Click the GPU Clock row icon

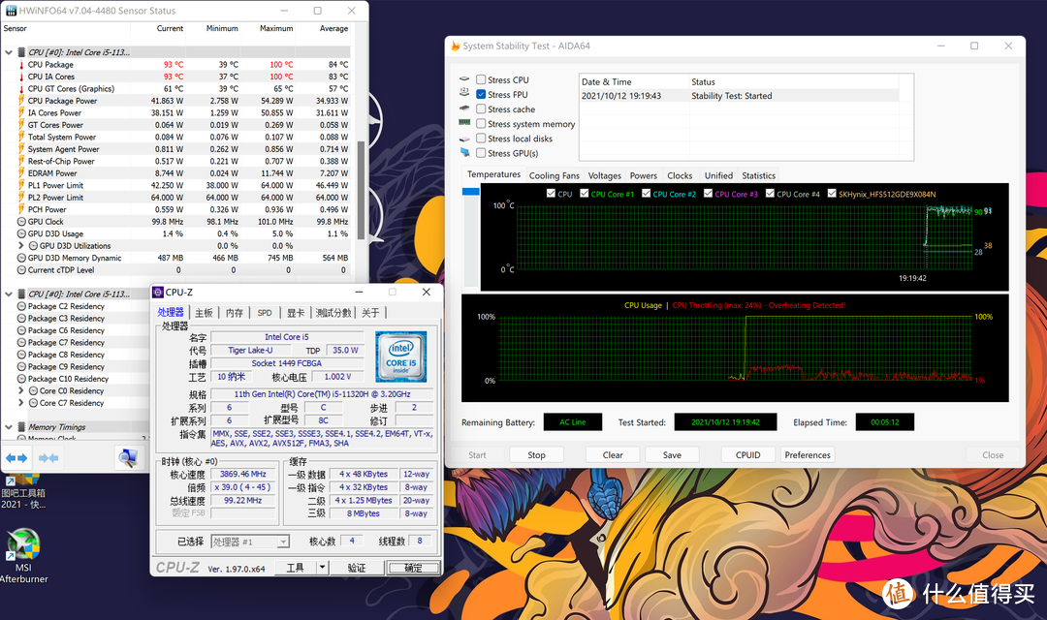(x=21, y=222)
